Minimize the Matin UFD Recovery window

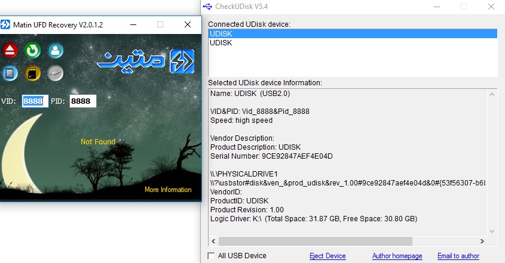133,24
